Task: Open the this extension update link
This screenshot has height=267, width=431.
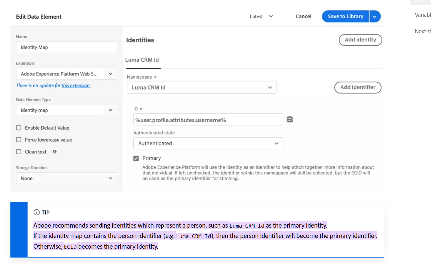Action: 76,85
